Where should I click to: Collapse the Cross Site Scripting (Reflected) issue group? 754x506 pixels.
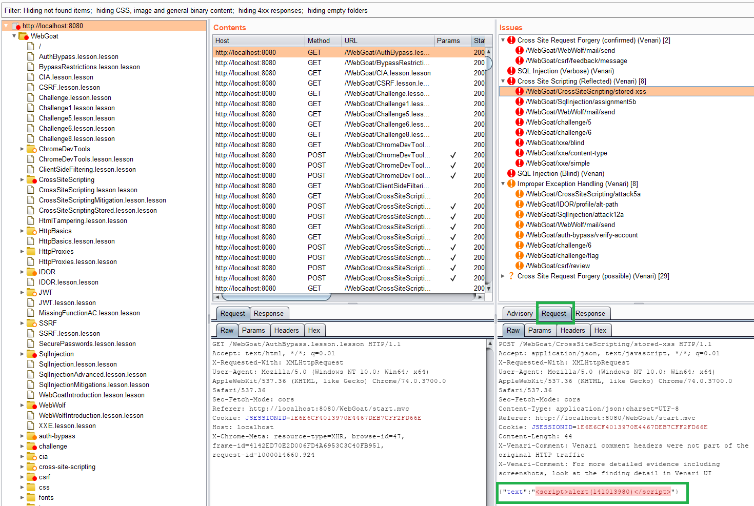coord(503,81)
